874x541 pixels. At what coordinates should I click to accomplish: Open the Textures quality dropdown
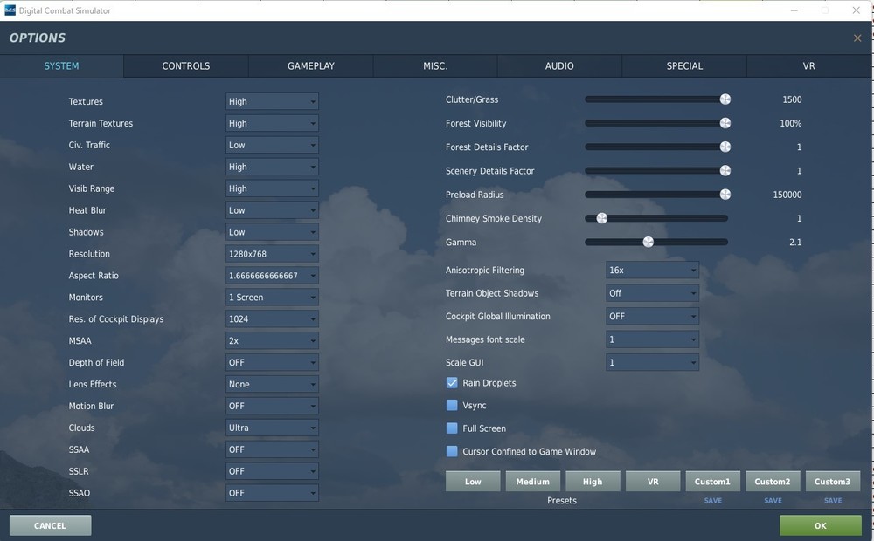[271, 101]
